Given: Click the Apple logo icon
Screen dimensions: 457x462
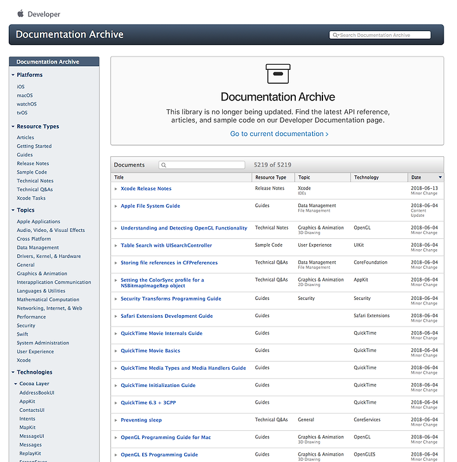Looking at the screenshot, I should click(20, 13).
